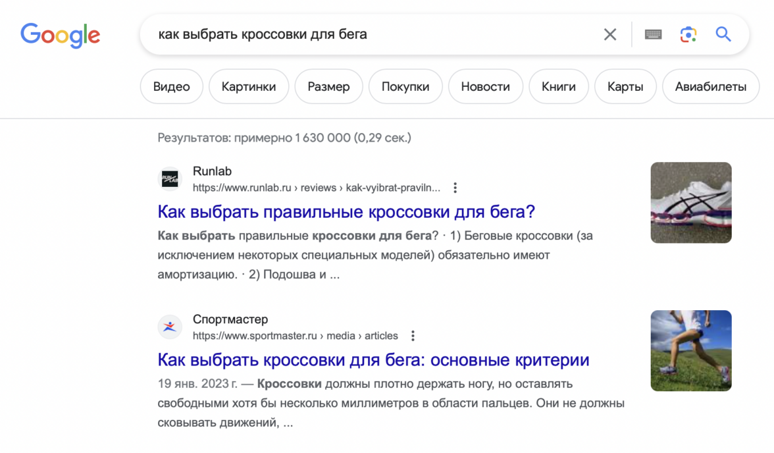The height and width of the screenshot is (453, 774).
Task: Click the Спортмастер site favicon
Action: pyautogui.click(x=170, y=327)
